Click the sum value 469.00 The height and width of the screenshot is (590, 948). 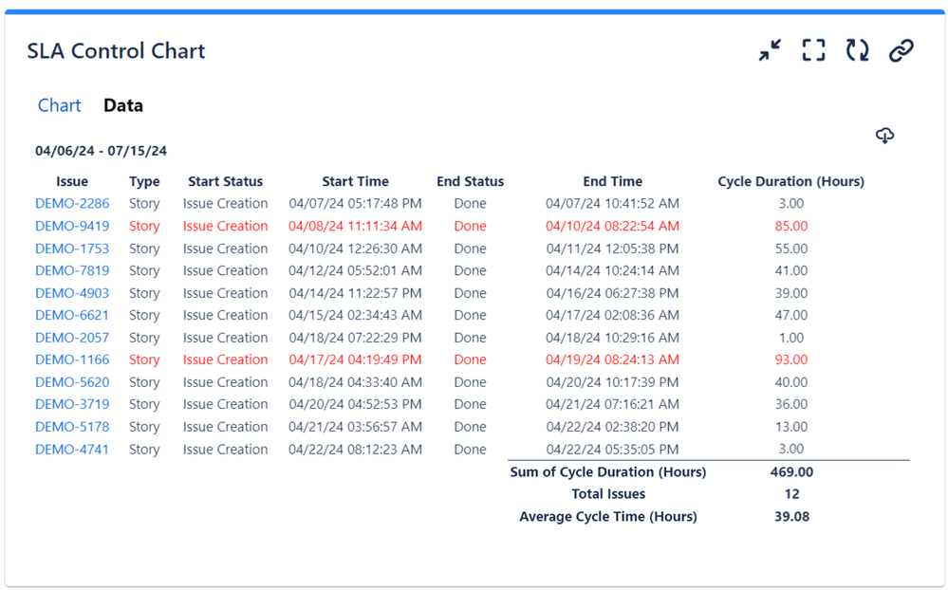[x=791, y=472]
